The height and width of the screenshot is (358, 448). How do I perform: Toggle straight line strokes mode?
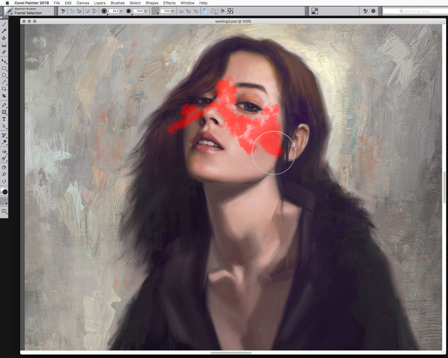[x=79, y=11]
